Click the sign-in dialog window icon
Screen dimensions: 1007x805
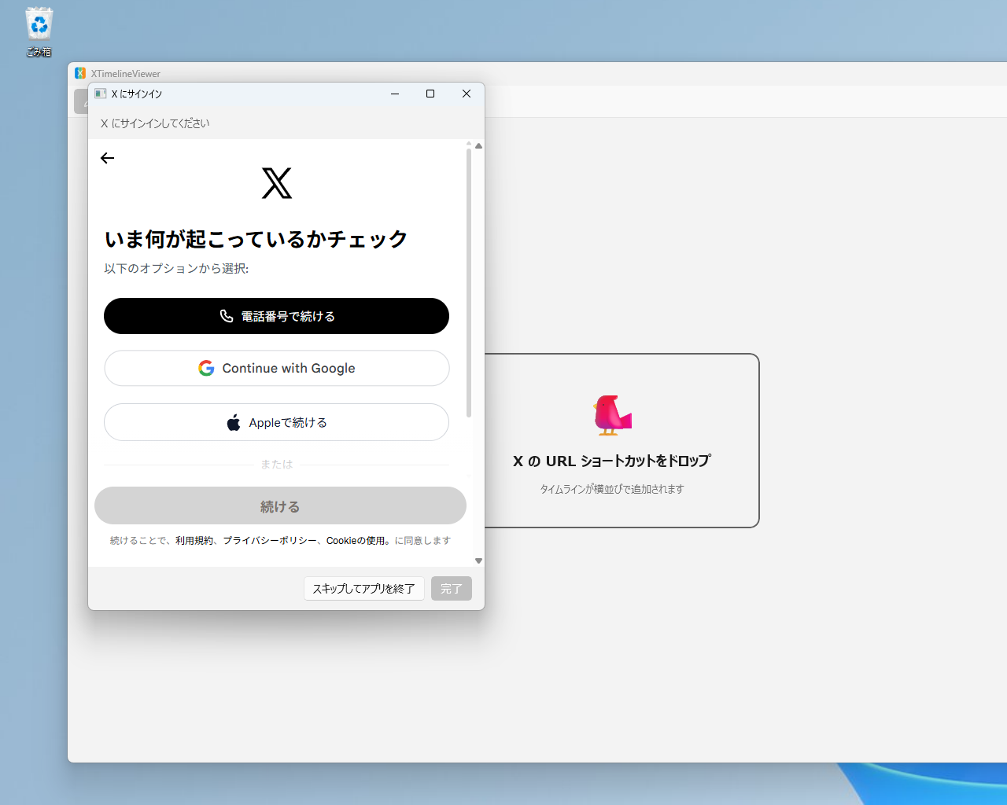[x=101, y=94]
